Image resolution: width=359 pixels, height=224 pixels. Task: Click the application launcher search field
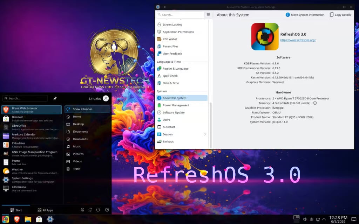point(25,98)
